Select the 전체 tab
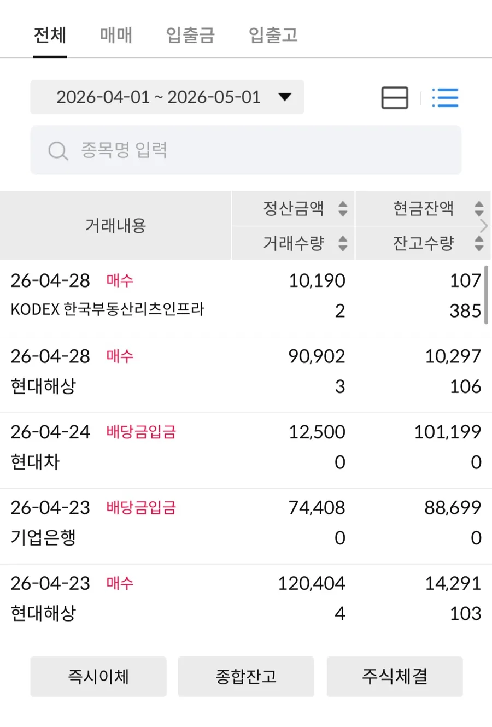This screenshot has height=727, width=492. click(x=50, y=35)
